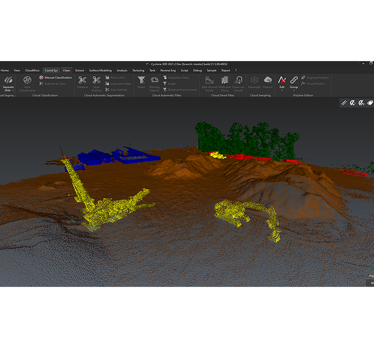Open the Extract ribbon tab
This screenshot has width=374, height=348.
(x=80, y=70)
